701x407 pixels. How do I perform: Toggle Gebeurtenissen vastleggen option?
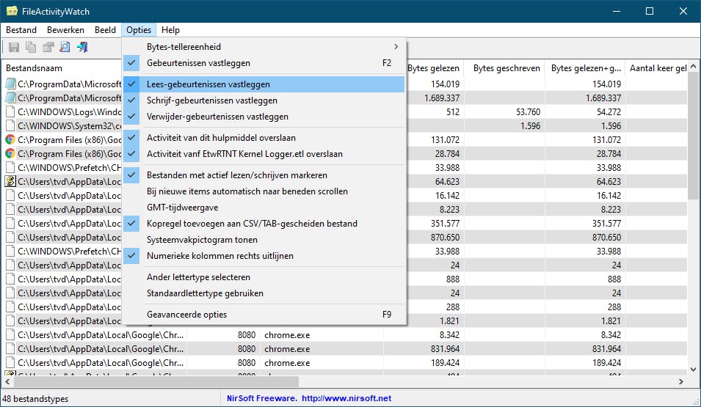tap(264, 63)
